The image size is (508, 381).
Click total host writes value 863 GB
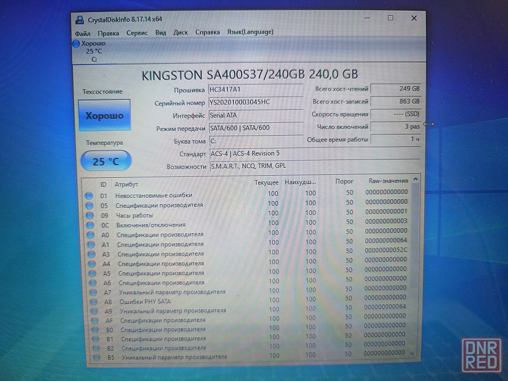point(396,102)
